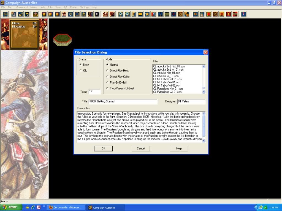
Task: Click Cancel in File Selection Dialog
Action: coord(141,148)
